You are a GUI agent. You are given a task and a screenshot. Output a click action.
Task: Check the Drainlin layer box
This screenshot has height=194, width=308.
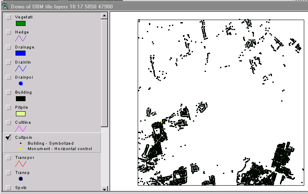[8, 62]
